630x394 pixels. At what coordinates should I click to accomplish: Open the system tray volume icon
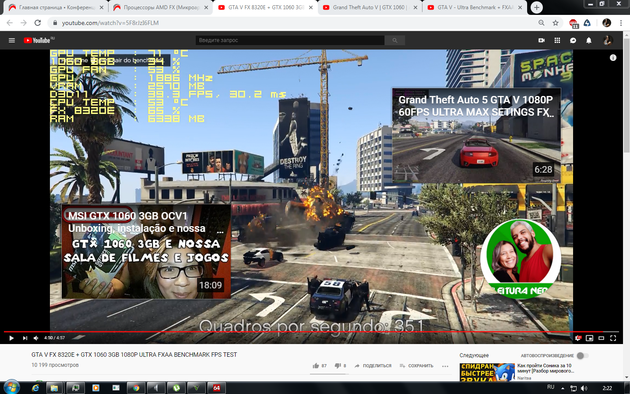click(x=584, y=388)
